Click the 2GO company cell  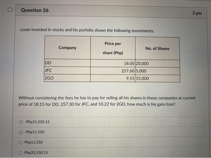(x=67, y=78)
